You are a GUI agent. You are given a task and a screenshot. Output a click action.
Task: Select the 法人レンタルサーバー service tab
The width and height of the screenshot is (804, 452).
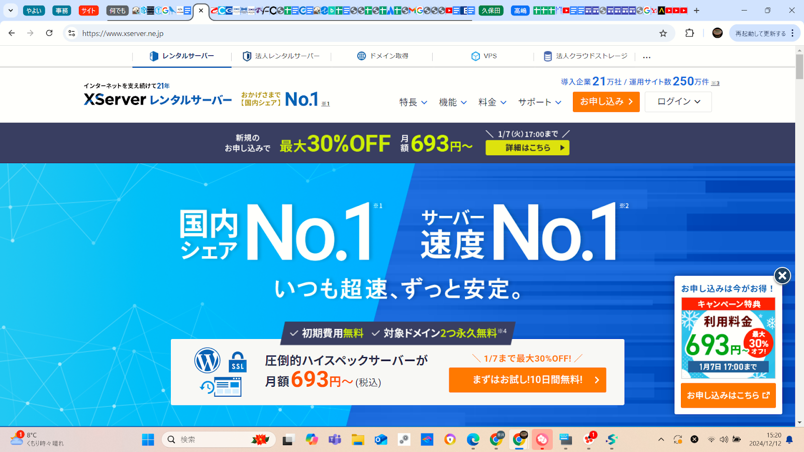coord(281,56)
